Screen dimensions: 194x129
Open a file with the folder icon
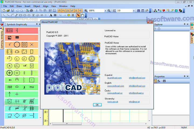8,11
